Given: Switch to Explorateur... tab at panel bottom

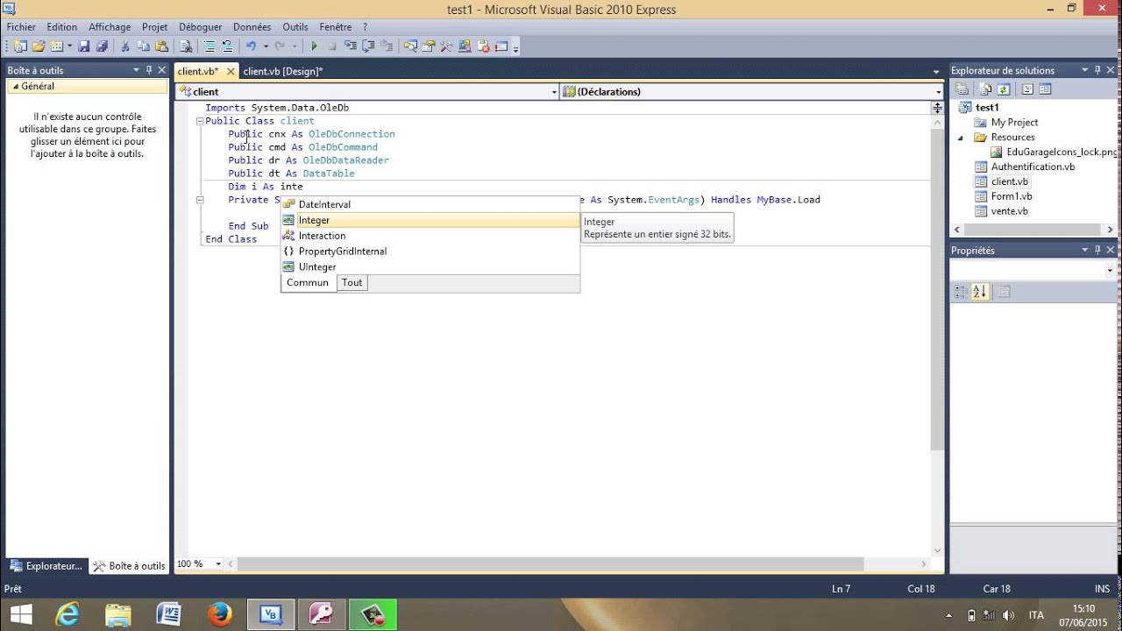Looking at the screenshot, I should [46, 566].
